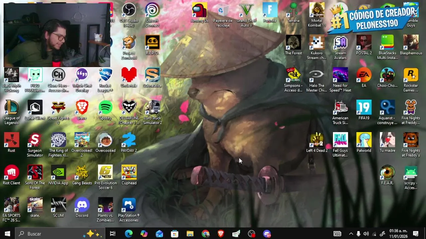Viewport: 426px width, 239px height.
Task: Open Microsoft Edge from the taskbar
Action: 128,234
